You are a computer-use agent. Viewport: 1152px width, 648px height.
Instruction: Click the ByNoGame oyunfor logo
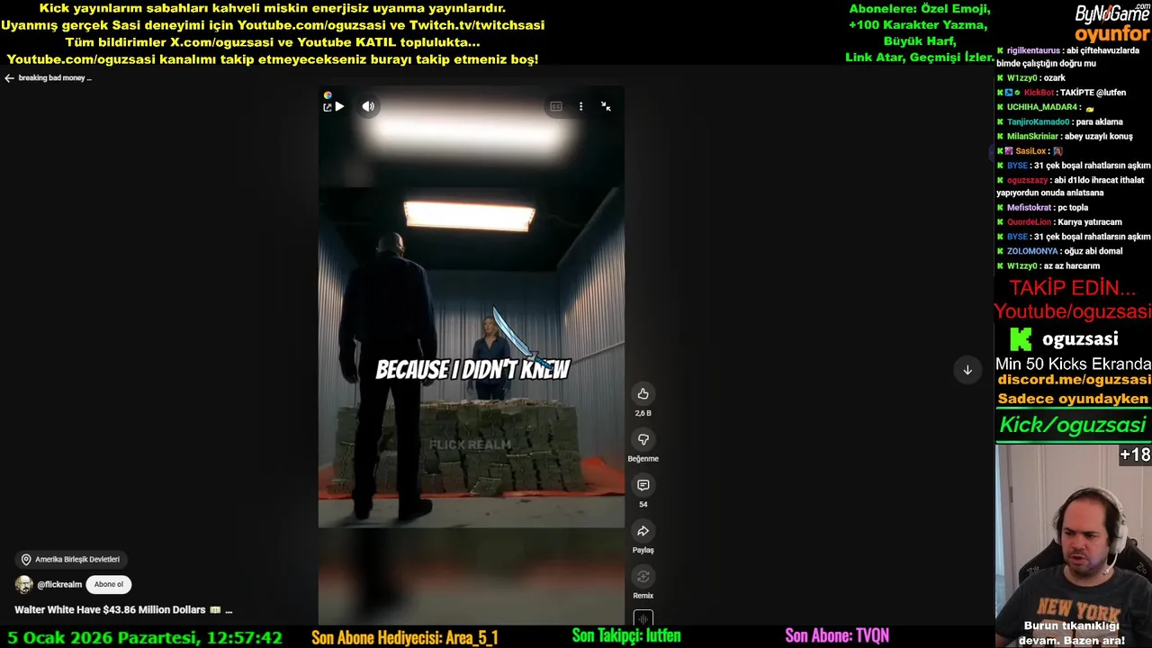[1112, 23]
